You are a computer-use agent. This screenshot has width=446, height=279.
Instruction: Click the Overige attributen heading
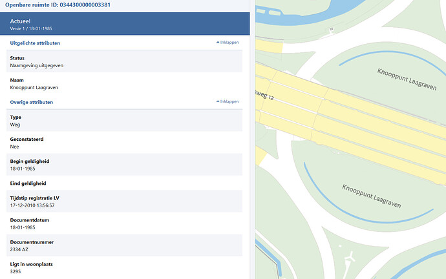31,102
